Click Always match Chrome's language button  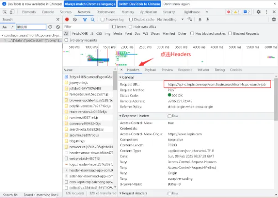click(x=90, y=4)
